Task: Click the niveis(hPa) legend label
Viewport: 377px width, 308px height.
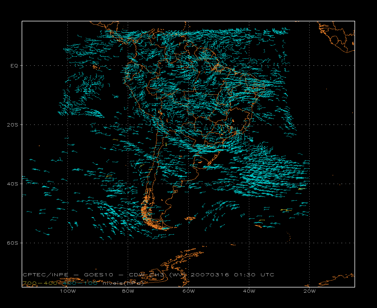Action: click(123, 283)
